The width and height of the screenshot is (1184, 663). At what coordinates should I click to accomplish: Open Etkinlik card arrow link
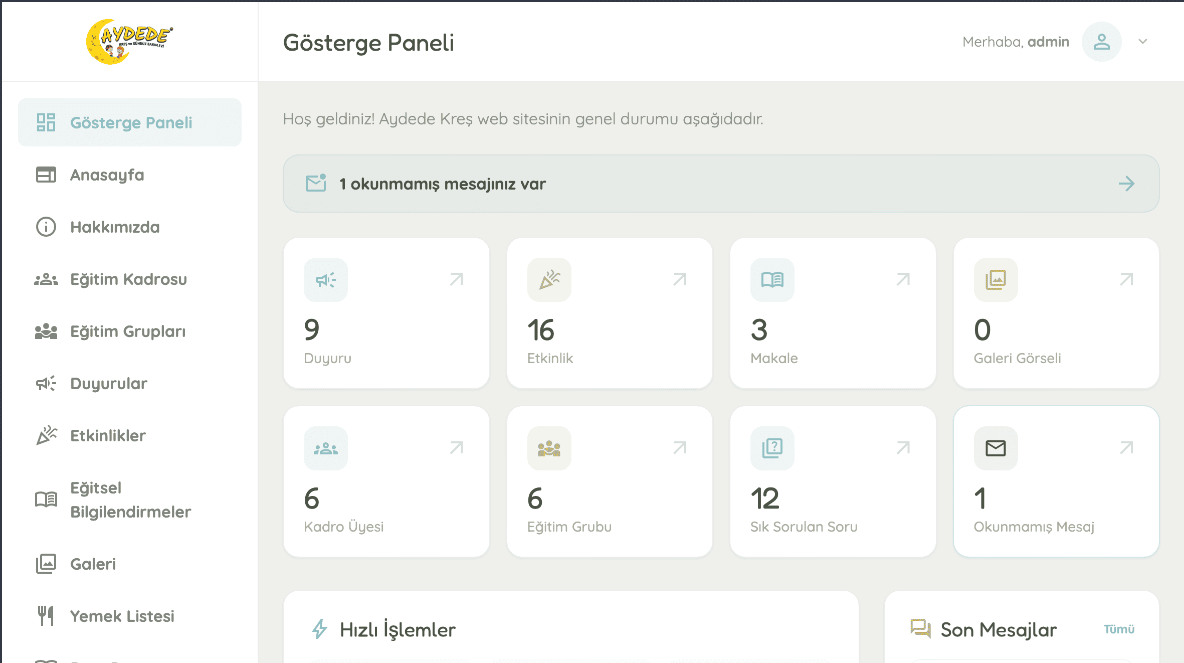coord(680,279)
